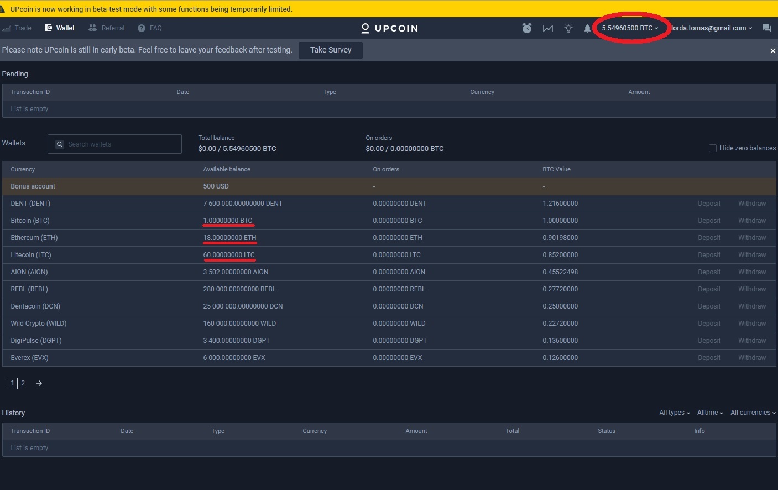The height and width of the screenshot is (490, 778).
Task: Click the Available balance column header
Action: tap(227, 170)
